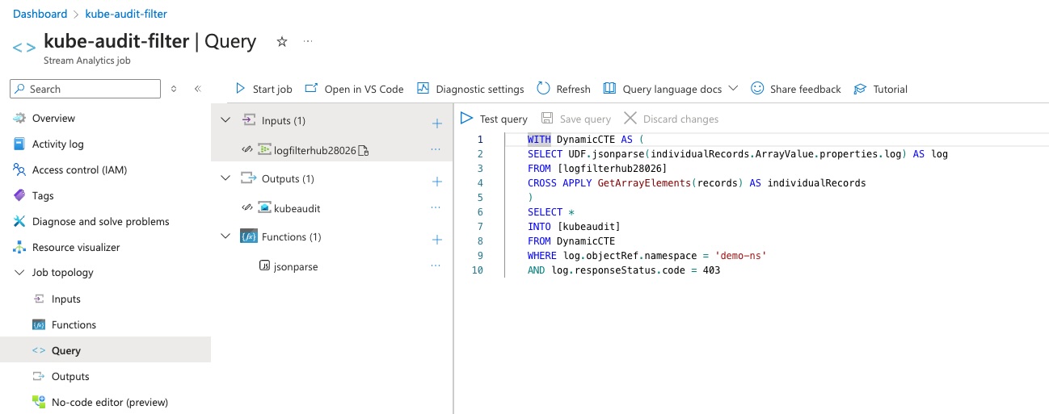Click Discard changes
This screenshot has width=1049, height=414.
point(671,119)
